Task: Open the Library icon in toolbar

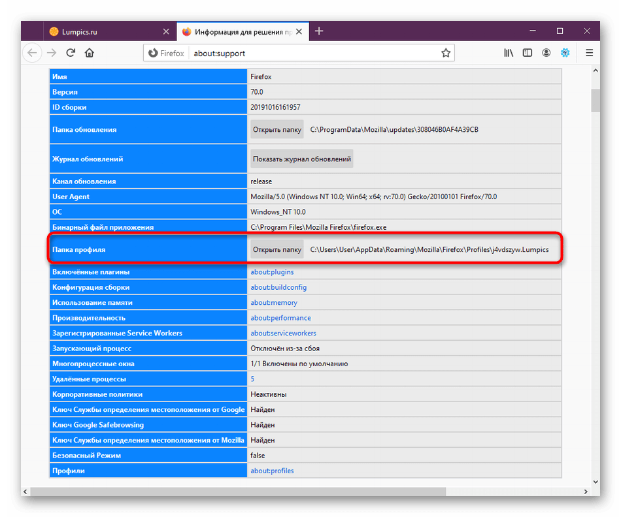Action: (x=509, y=53)
